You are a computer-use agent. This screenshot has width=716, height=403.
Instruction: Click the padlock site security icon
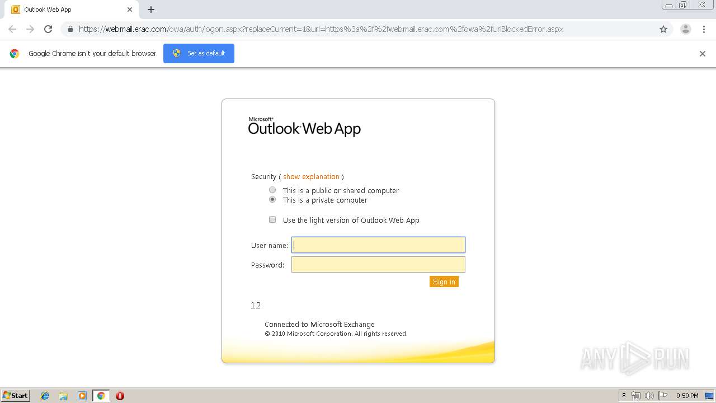coord(70,29)
